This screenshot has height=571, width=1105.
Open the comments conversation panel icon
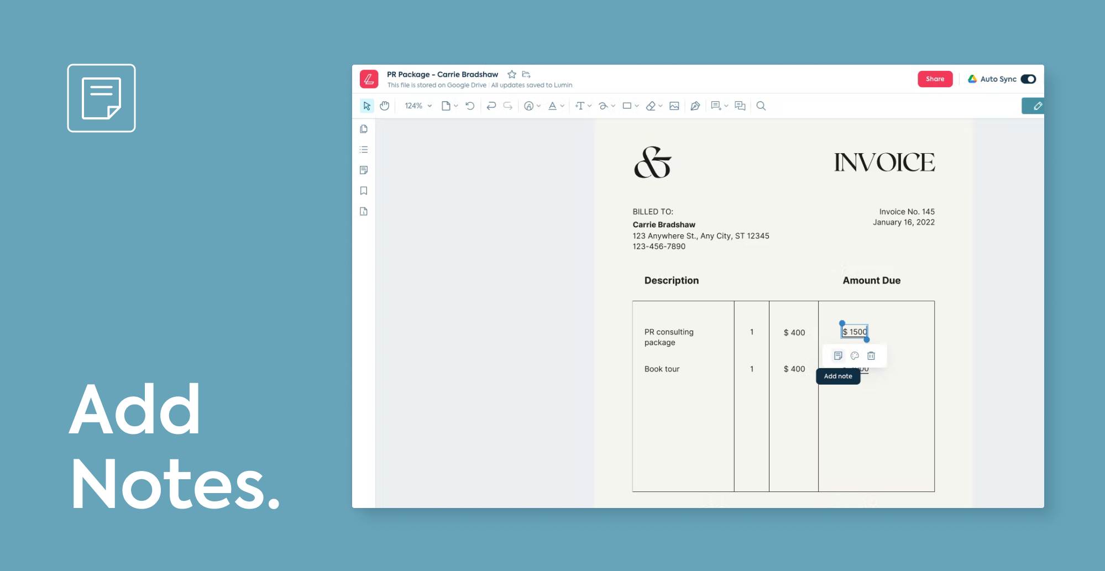740,106
